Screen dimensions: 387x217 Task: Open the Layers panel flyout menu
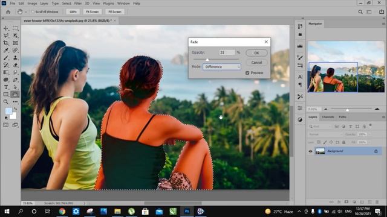[383, 117]
